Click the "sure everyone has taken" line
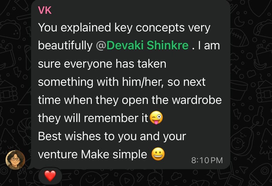This screenshot has width=272, height=186. tap(102, 64)
